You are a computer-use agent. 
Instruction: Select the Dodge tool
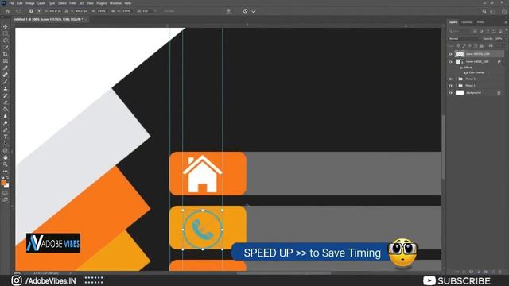(6, 123)
